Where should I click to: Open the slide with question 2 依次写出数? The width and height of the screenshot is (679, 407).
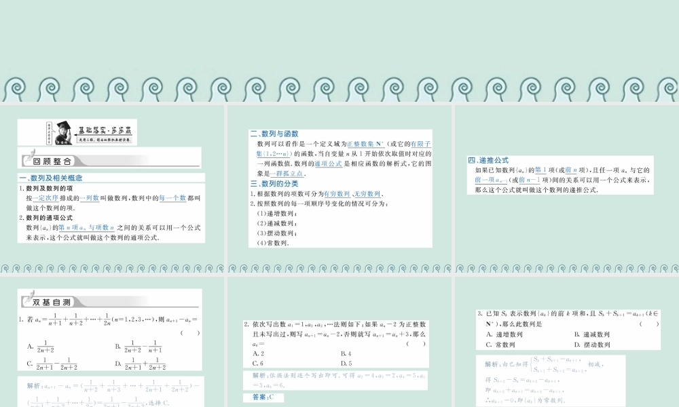pos(339,342)
